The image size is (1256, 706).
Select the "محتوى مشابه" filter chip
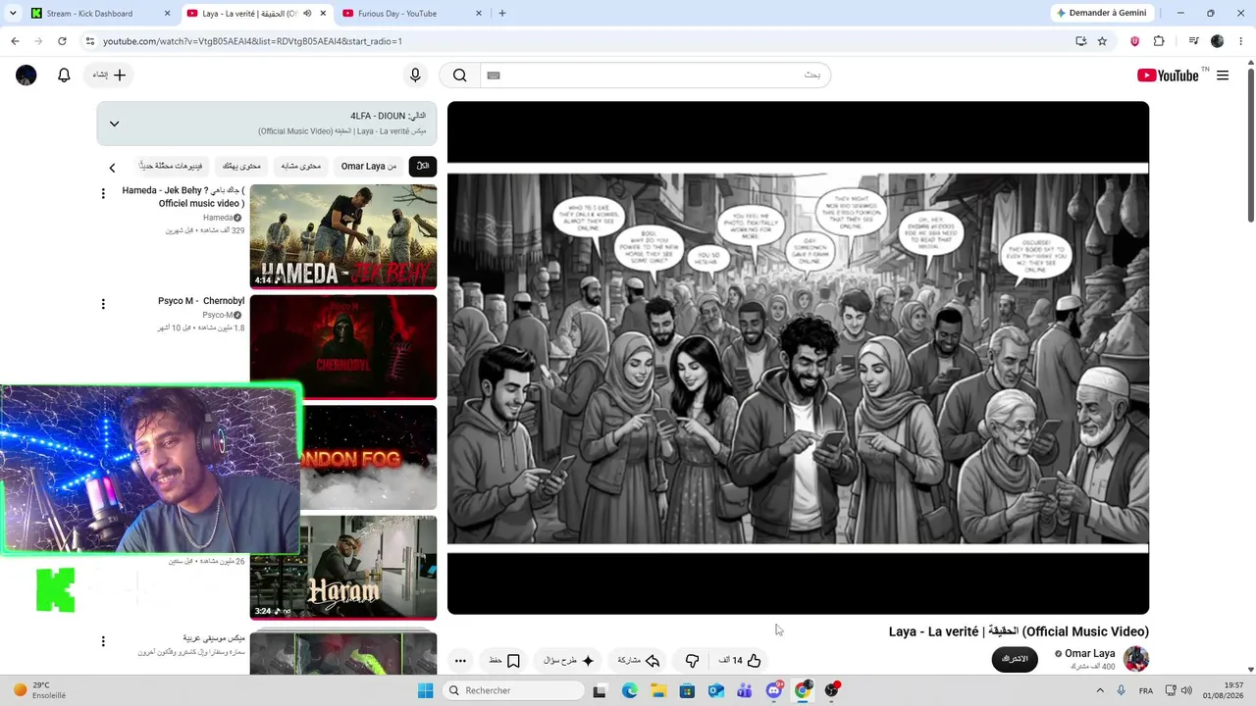(301, 166)
